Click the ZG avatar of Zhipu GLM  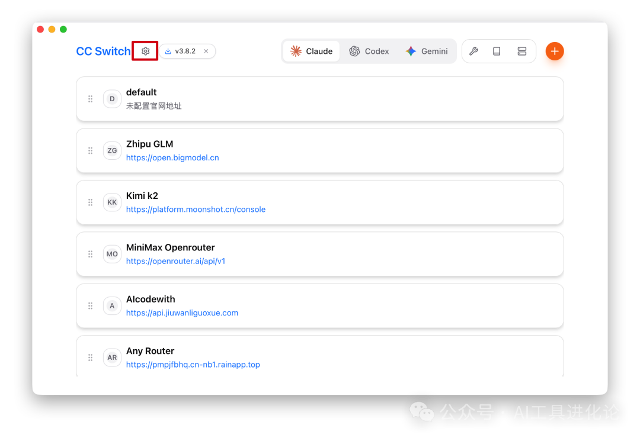point(112,151)
